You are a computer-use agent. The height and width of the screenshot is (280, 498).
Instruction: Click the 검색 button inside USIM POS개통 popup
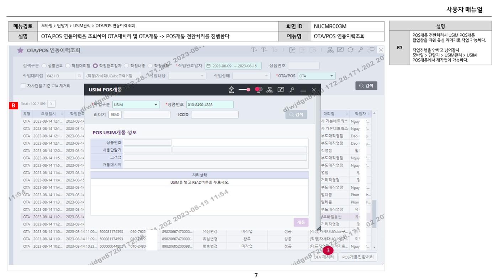296,114
